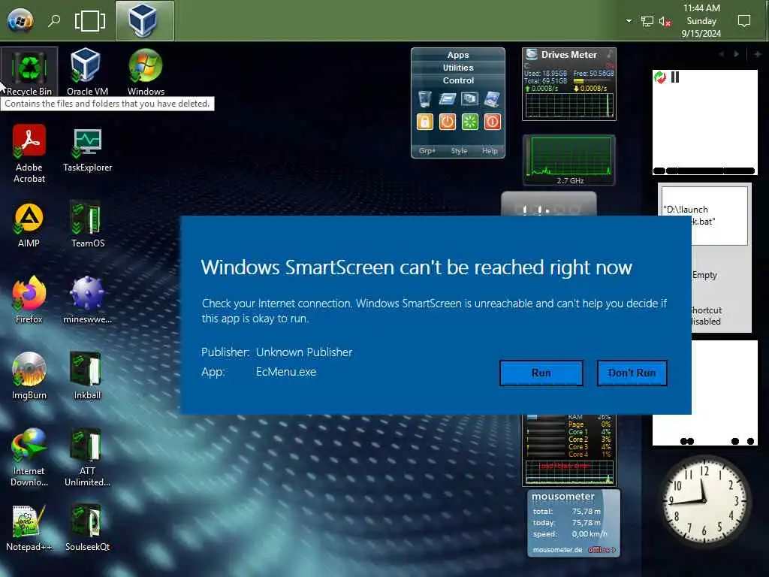Select Inkball desktop icon
This screenshot has height=577, width=769.
(x=87, y=376)
